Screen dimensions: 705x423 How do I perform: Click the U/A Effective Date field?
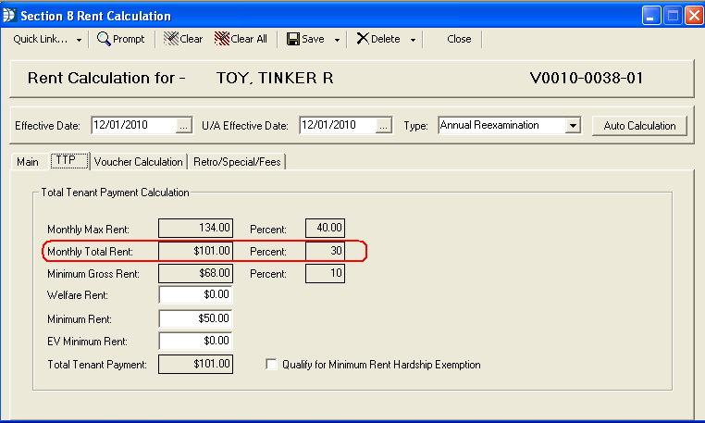pyautogui.click(x=338, y=125)
